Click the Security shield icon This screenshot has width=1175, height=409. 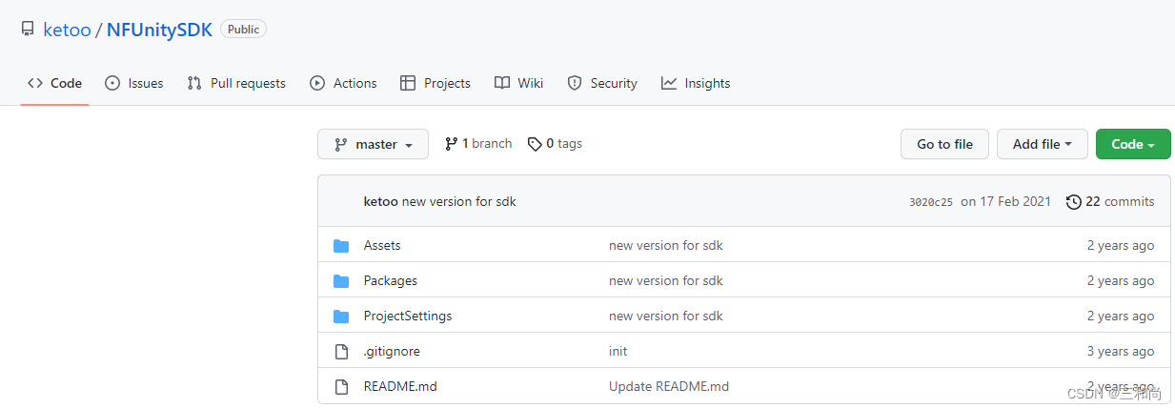pos(575,83)
